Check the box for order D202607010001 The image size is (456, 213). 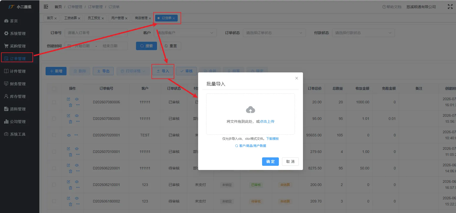point(54,152)
